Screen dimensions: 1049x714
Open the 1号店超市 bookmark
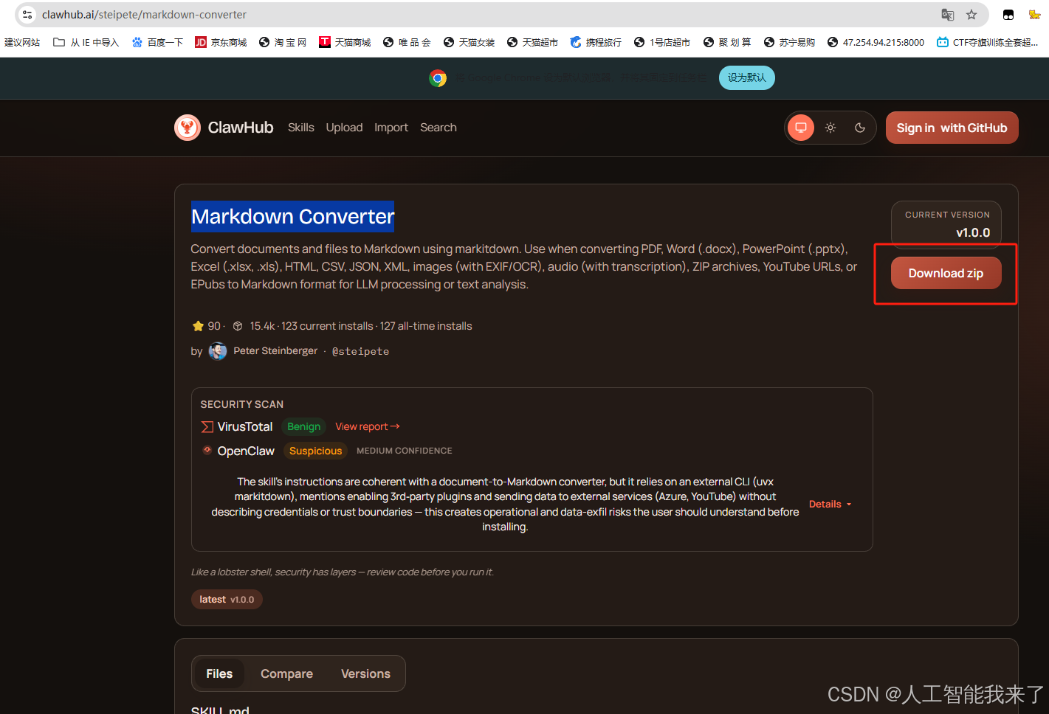(x=661, y=42)
